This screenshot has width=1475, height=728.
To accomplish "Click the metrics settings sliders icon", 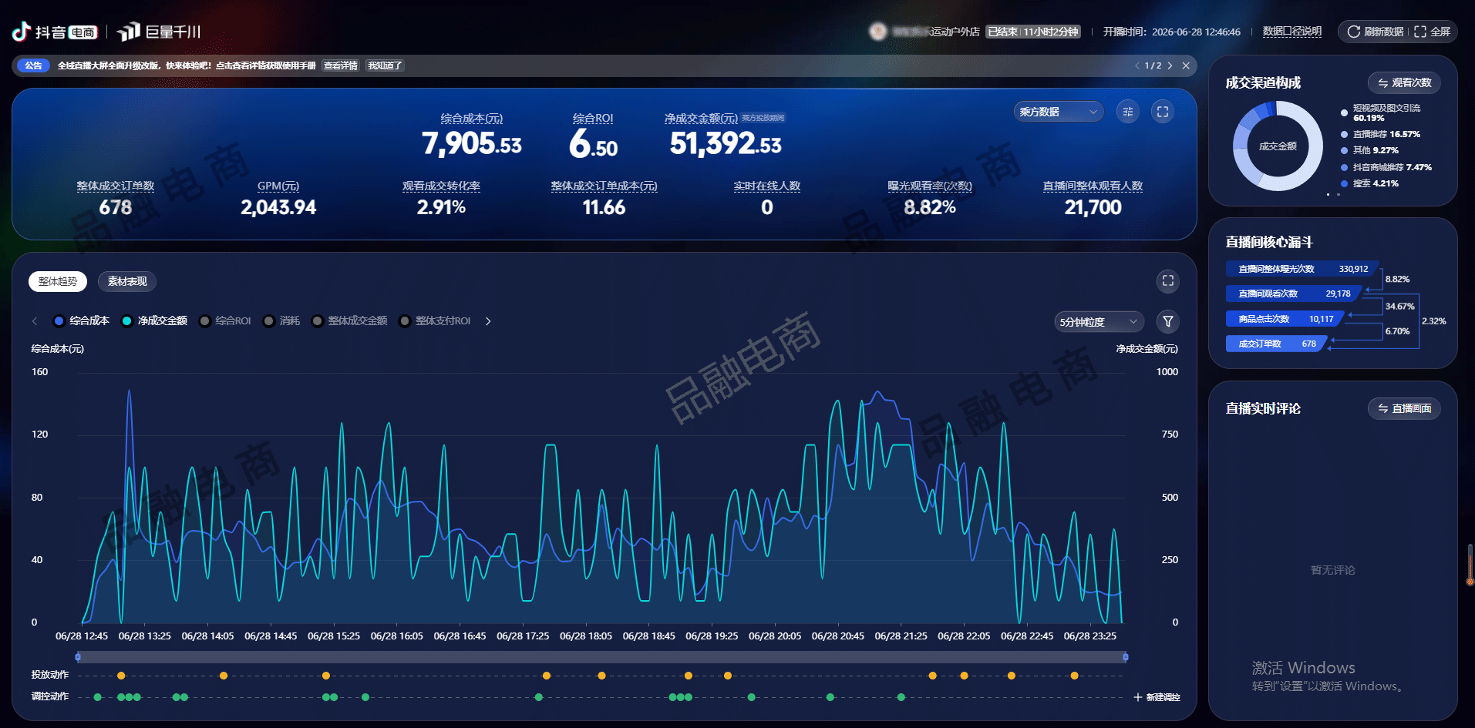I will (x=1127, y=112).
